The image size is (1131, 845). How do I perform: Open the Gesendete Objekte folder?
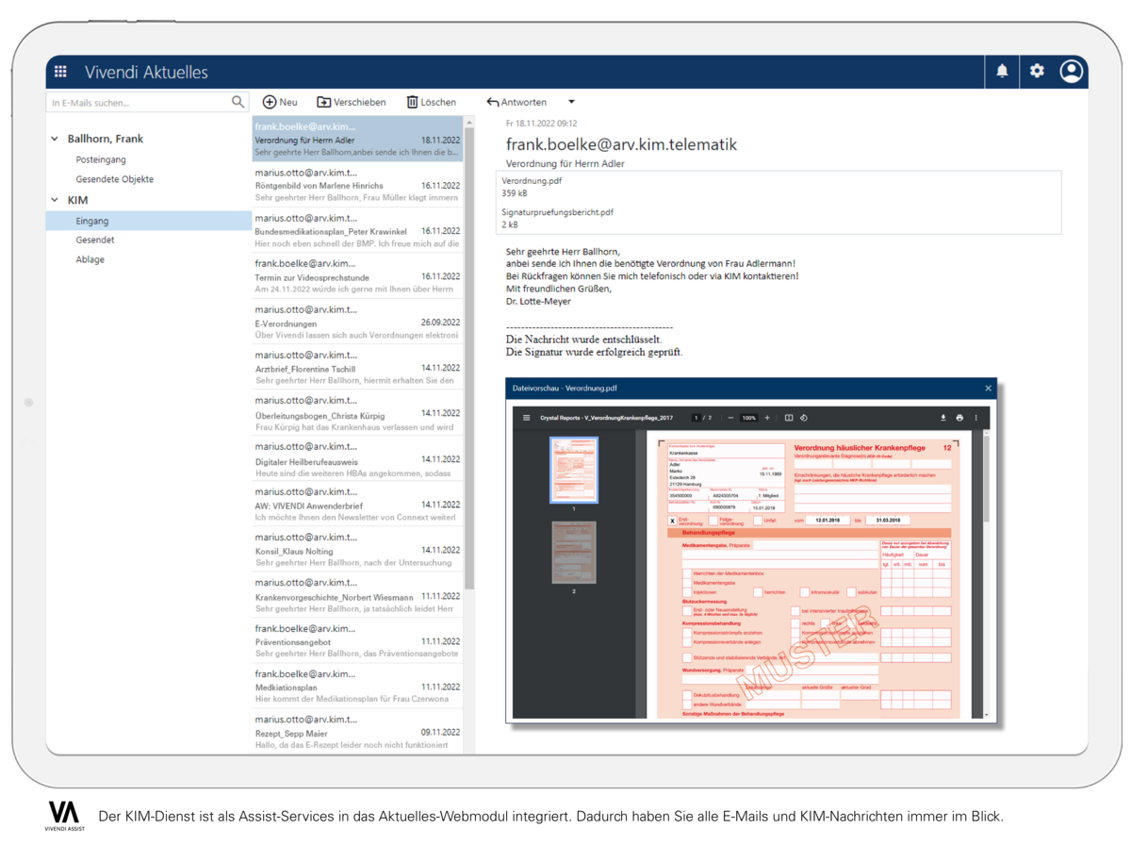click(115, 178)
